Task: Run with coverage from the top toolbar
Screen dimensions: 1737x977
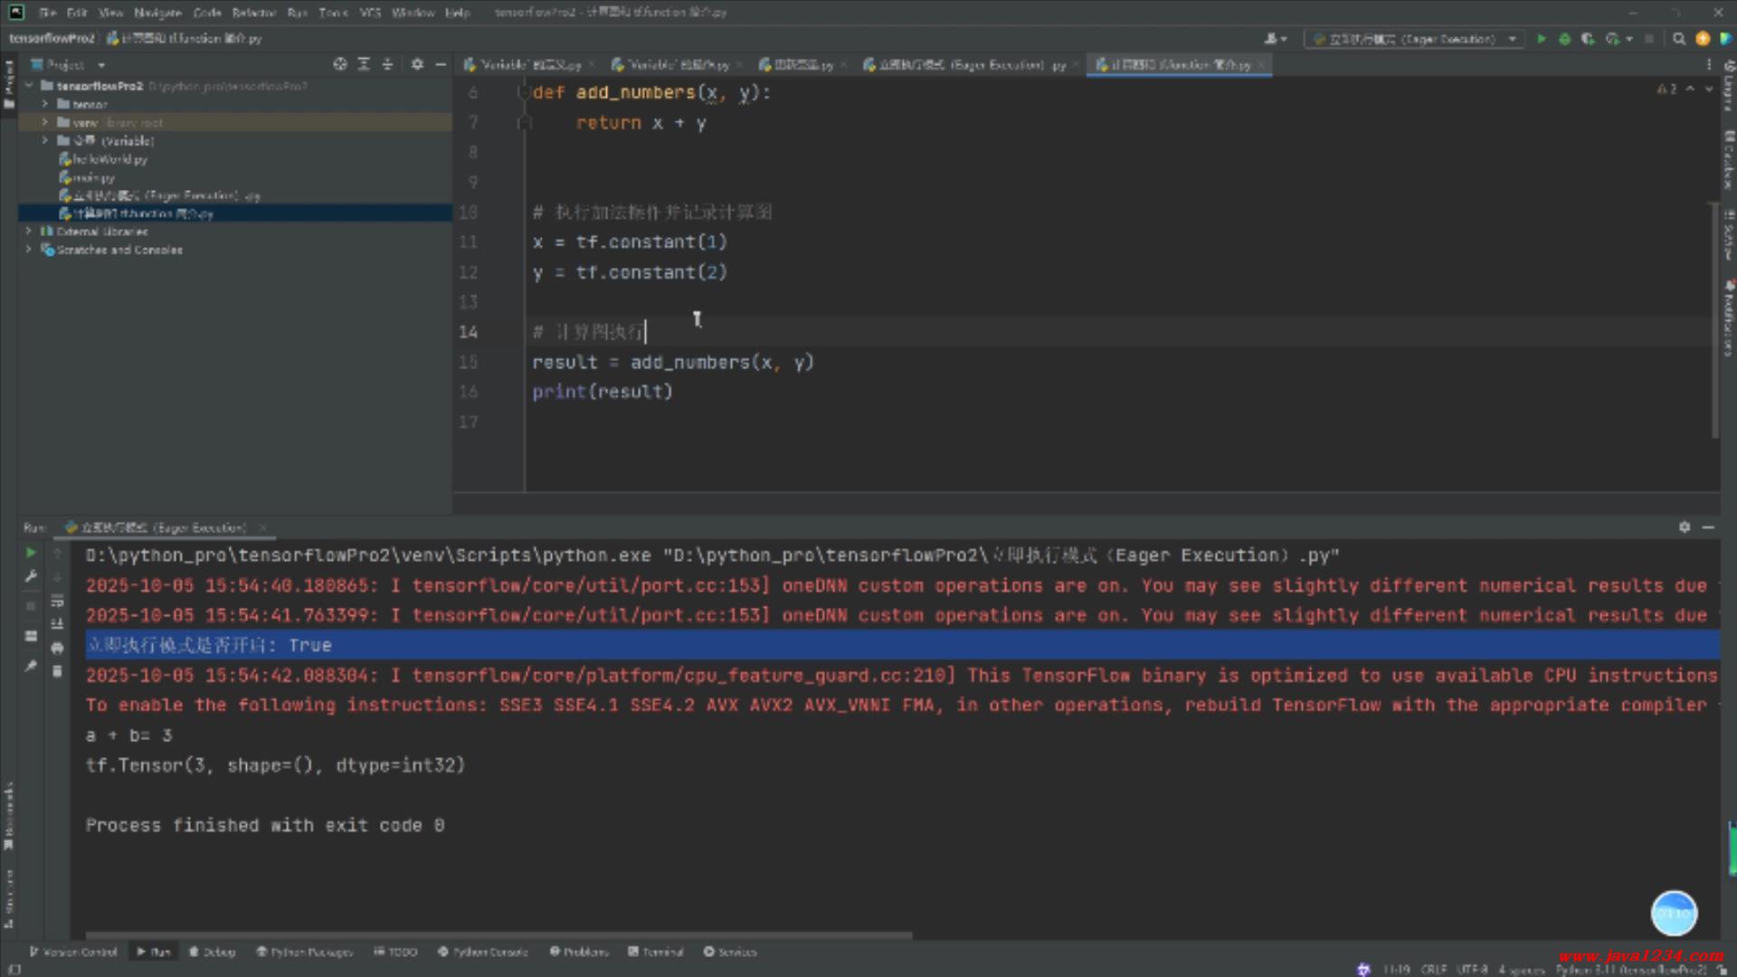Action: tap(1588, 39)
